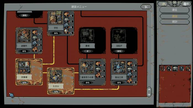193x108 pixels.
Task: Click the 薬草売りの家 herbalist hut building image
Action: [x=87, y=67]
